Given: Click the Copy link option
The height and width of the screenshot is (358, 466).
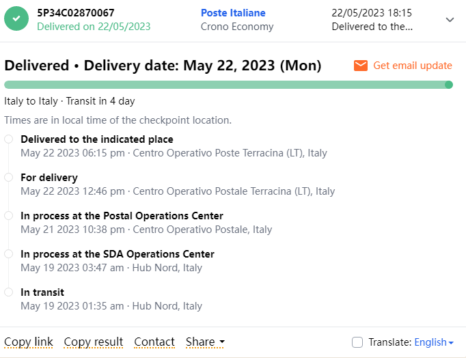Looking at the screenshot, I should 29,342.
